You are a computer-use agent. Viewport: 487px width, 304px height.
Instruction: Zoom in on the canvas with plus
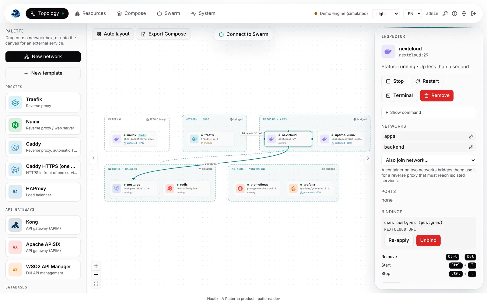pyautogui.click(x=96, y=266)
